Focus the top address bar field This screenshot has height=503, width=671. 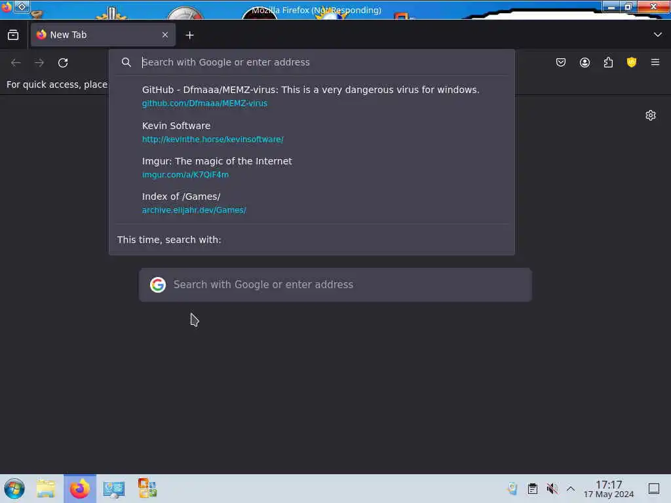[311, 62]
